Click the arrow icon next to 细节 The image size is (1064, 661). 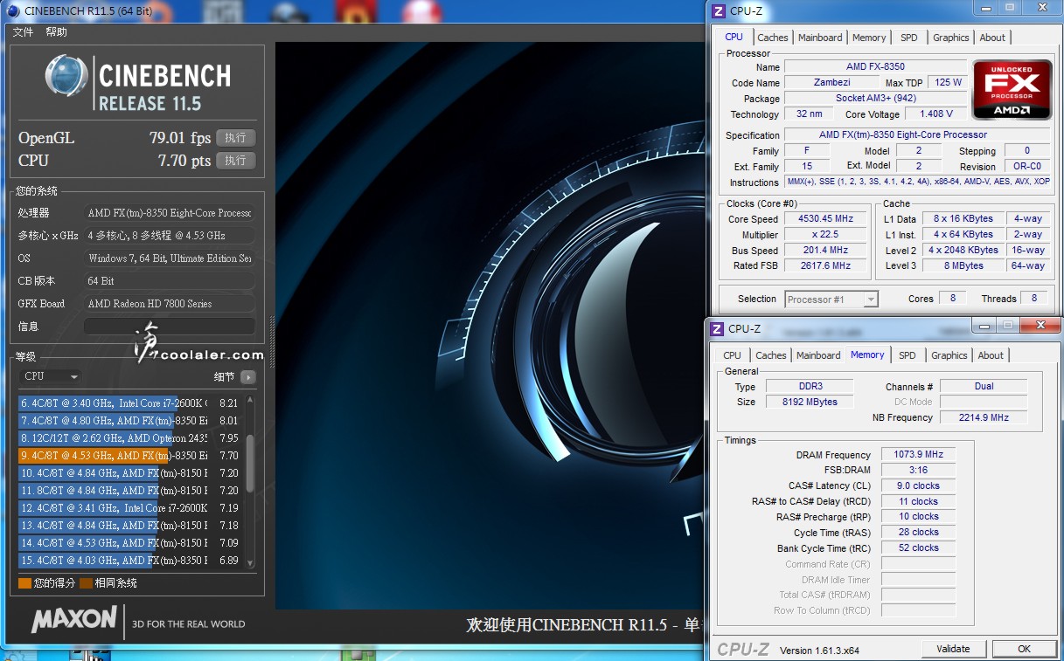click(248, 377)
